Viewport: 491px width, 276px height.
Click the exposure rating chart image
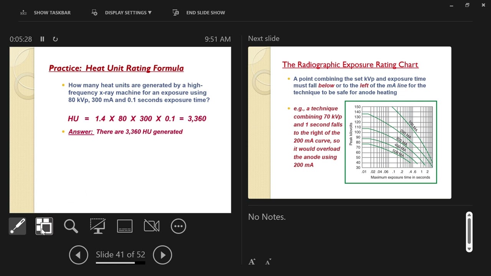tap(391, 142)
